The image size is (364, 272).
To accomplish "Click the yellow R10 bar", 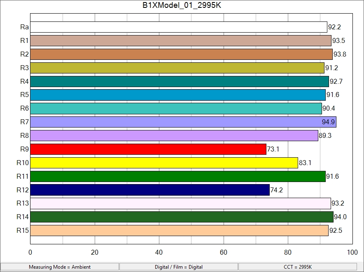I will 164,163.
